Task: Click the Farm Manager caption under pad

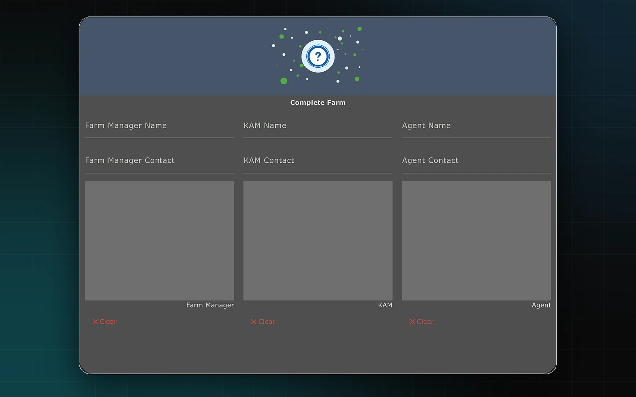Action: pos(210,305)
